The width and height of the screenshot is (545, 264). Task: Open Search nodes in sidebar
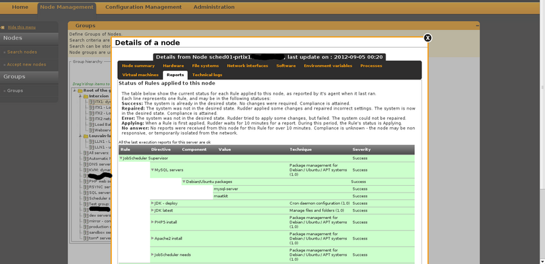point(22,52)
